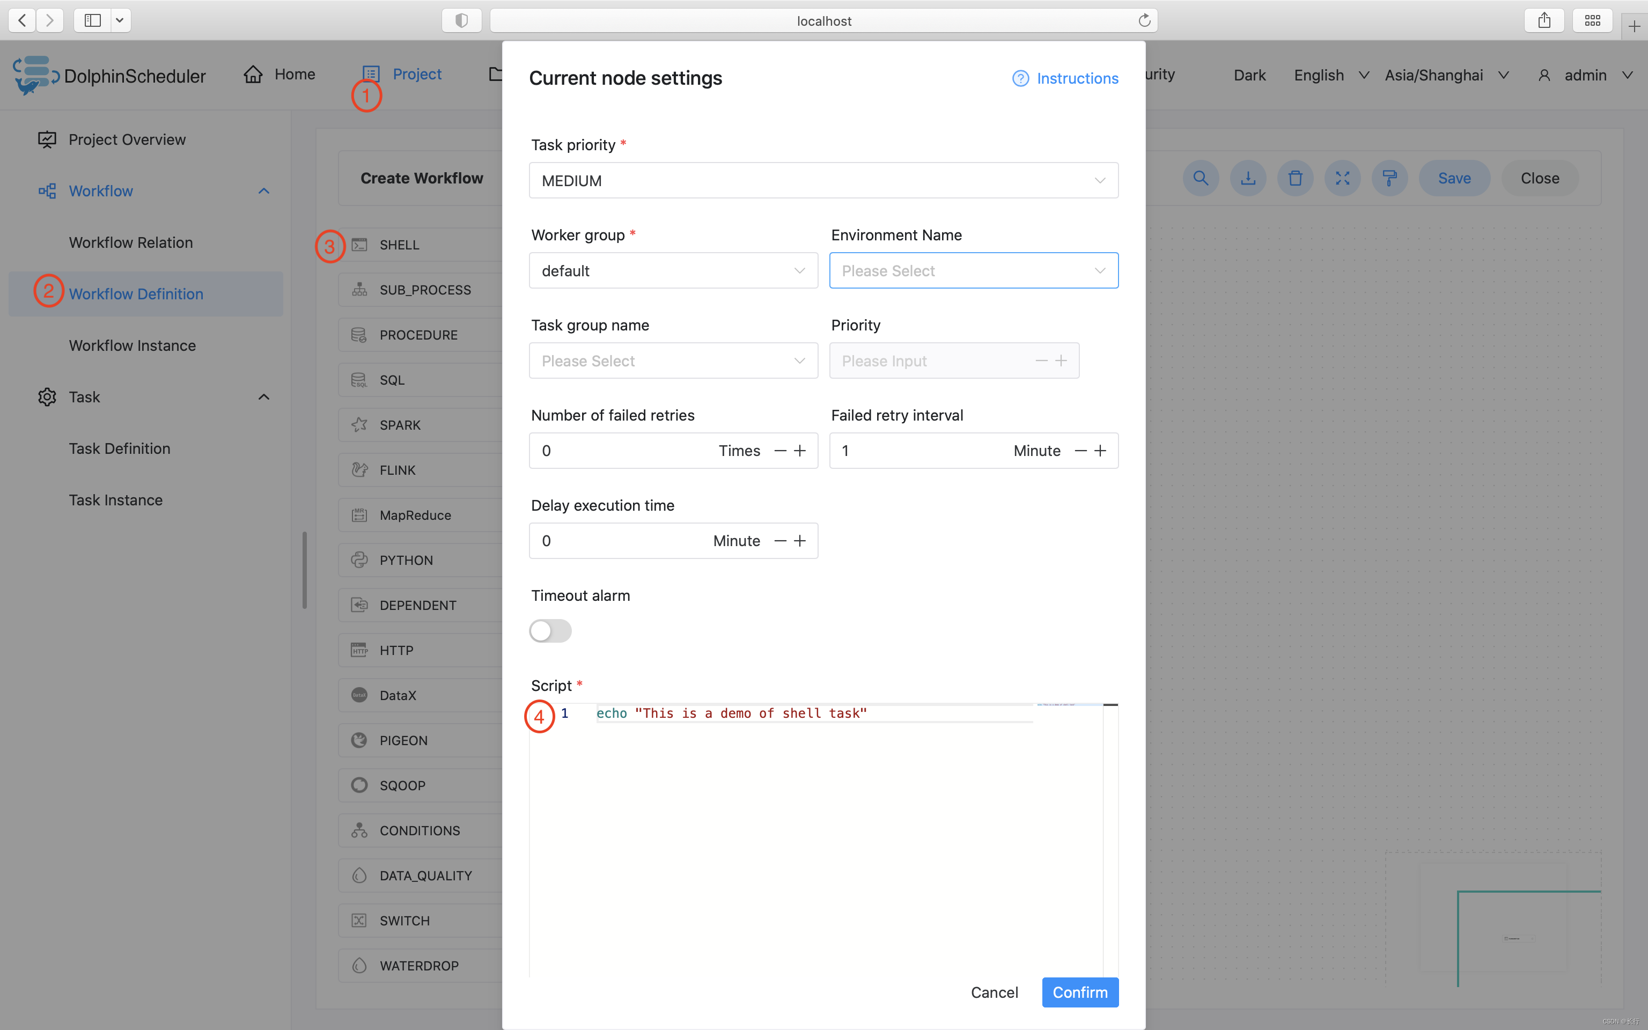
Task: Toggle the Timeout alarm switch
Action: tap(549, 630)
